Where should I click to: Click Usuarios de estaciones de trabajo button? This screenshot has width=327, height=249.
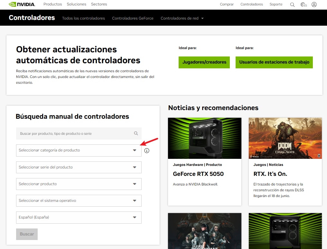pyautogui.click(x=274, y=62)
